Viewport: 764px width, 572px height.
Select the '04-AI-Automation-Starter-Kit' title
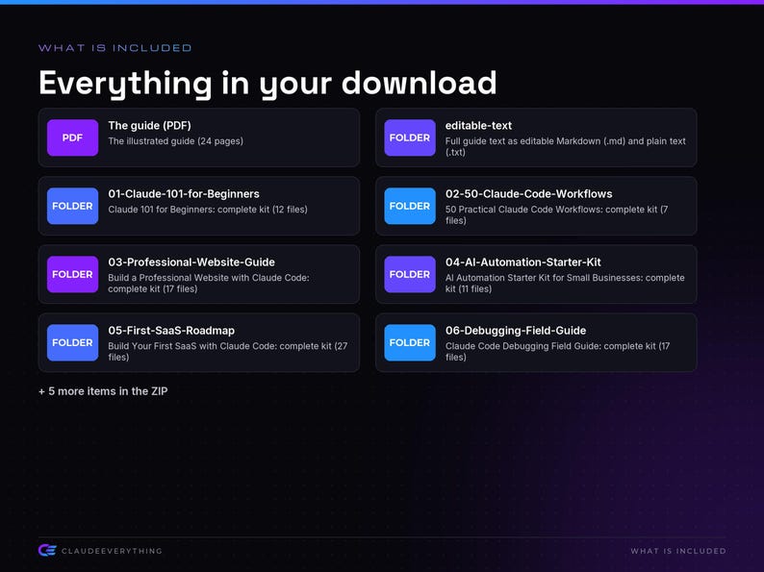point(522,262)
